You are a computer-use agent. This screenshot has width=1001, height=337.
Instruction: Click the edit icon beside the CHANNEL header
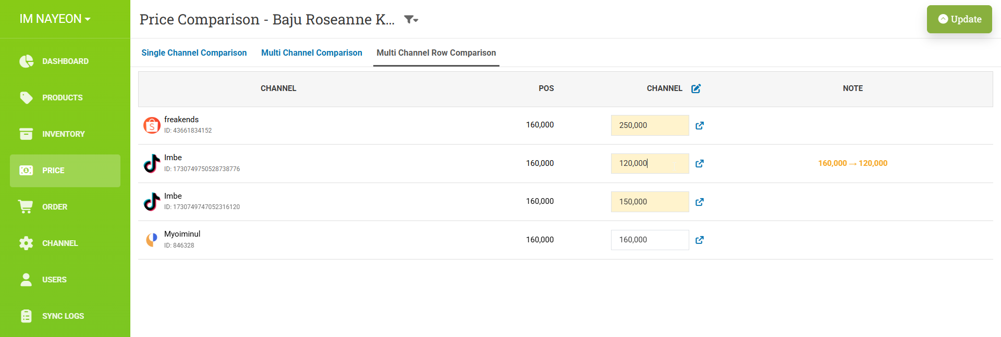[x=696, y=88]
